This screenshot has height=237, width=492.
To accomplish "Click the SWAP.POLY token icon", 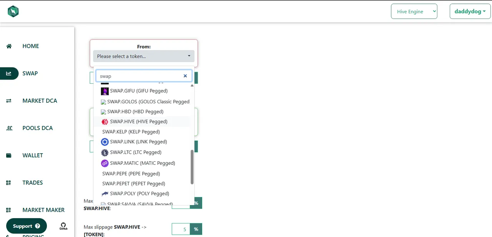I will (x=105, y=194).
